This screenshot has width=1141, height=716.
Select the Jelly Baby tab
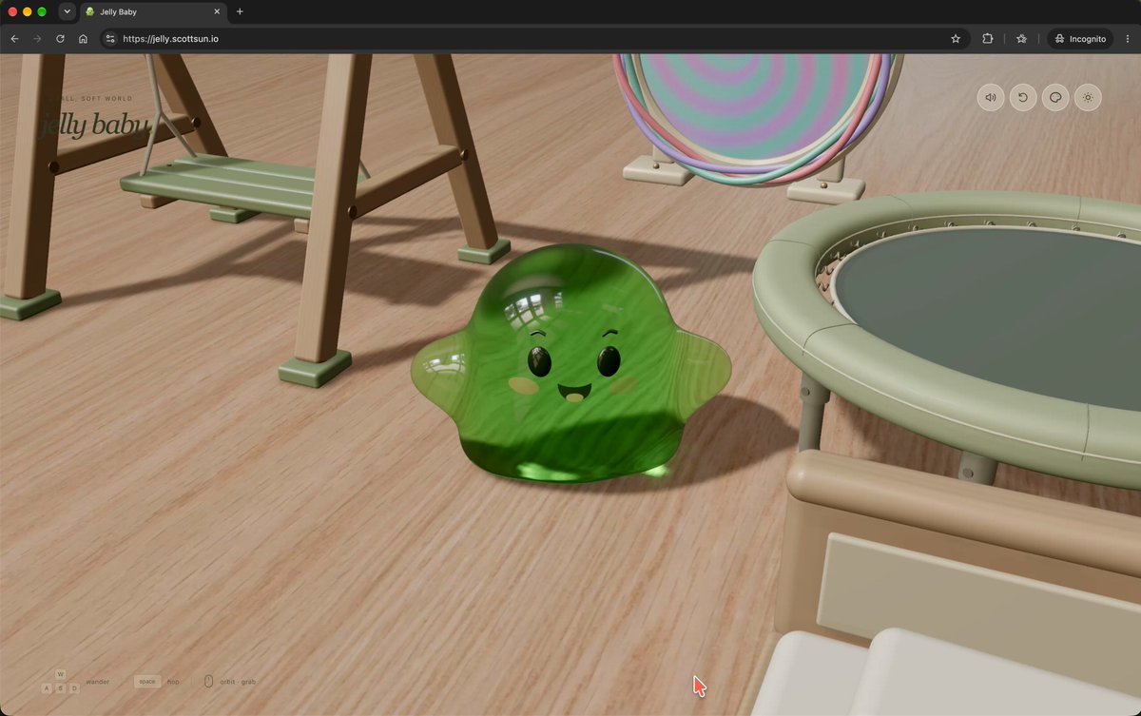pos(152,12)
